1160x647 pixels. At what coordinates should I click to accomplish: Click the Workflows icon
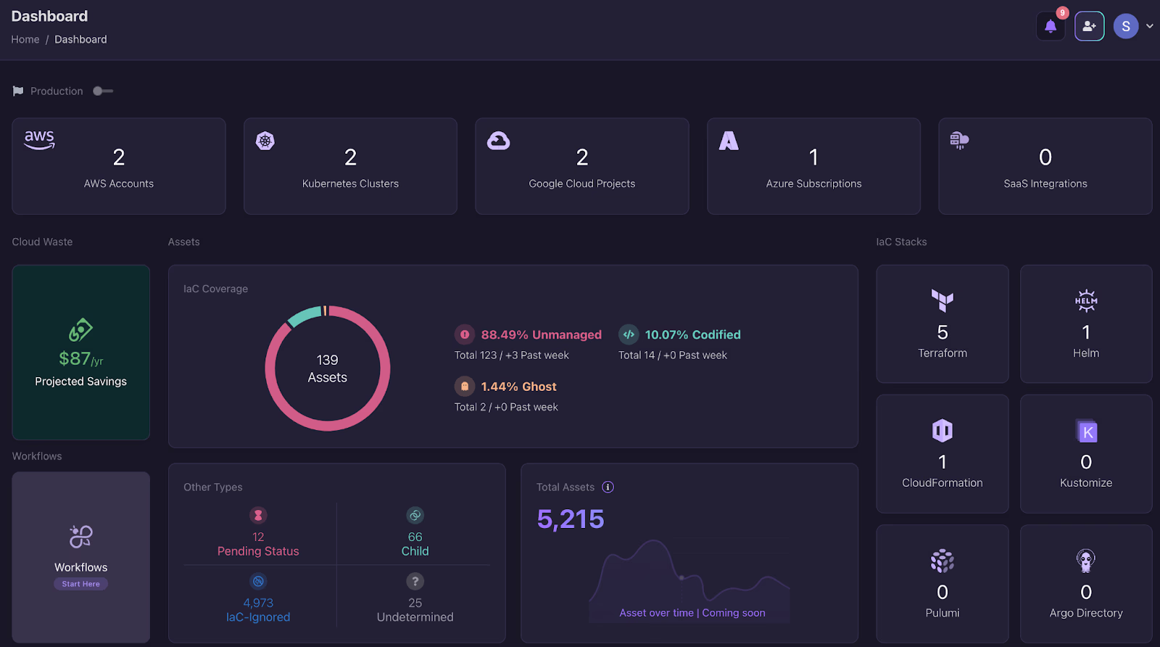click(x=80, y=537)
